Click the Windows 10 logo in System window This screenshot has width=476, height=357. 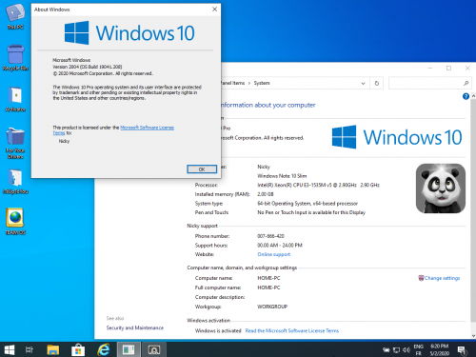coord(397,137)
